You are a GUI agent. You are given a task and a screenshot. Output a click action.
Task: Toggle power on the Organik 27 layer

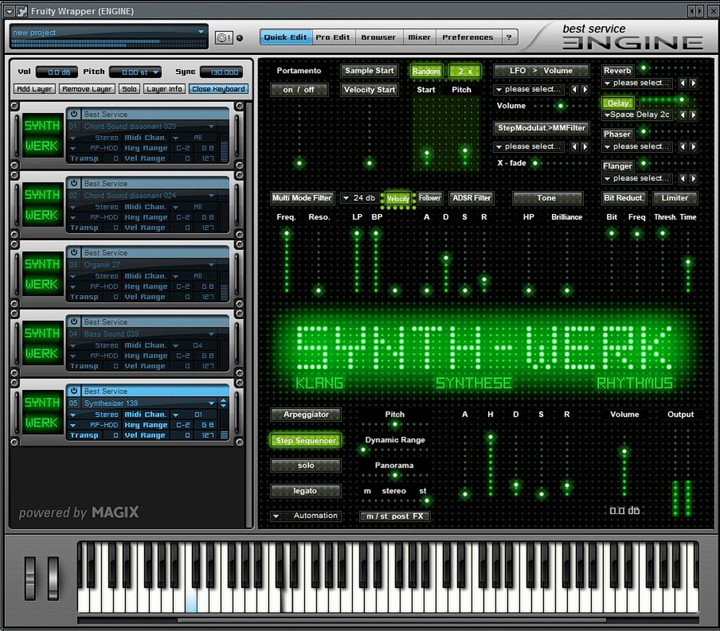(x=74, y=253)
